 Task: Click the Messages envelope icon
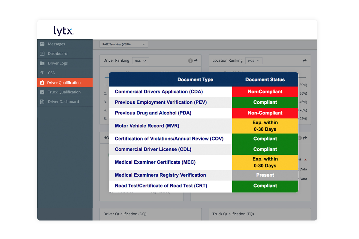coord(42,44)
